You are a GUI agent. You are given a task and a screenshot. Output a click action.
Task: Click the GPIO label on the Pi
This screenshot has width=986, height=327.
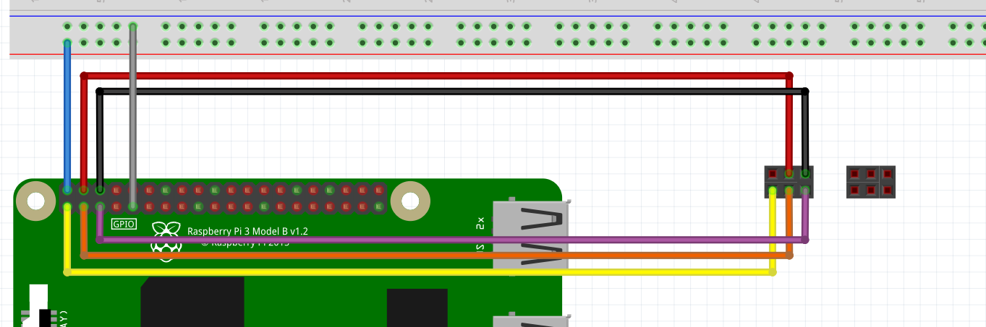[124, 224]
